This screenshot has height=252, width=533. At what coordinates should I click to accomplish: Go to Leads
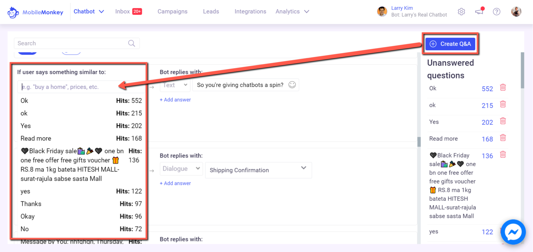(211, 12)
